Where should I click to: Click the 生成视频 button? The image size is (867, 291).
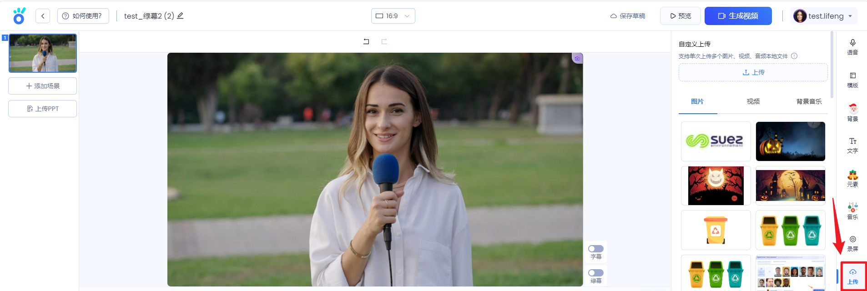[738, 16]
